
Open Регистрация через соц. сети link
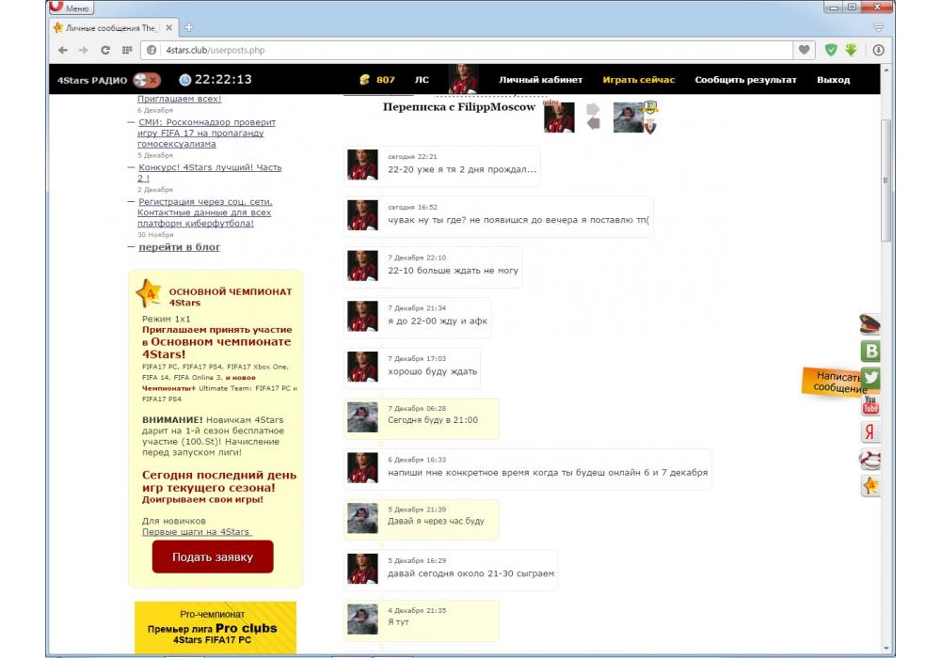click(x=204, y=212)
